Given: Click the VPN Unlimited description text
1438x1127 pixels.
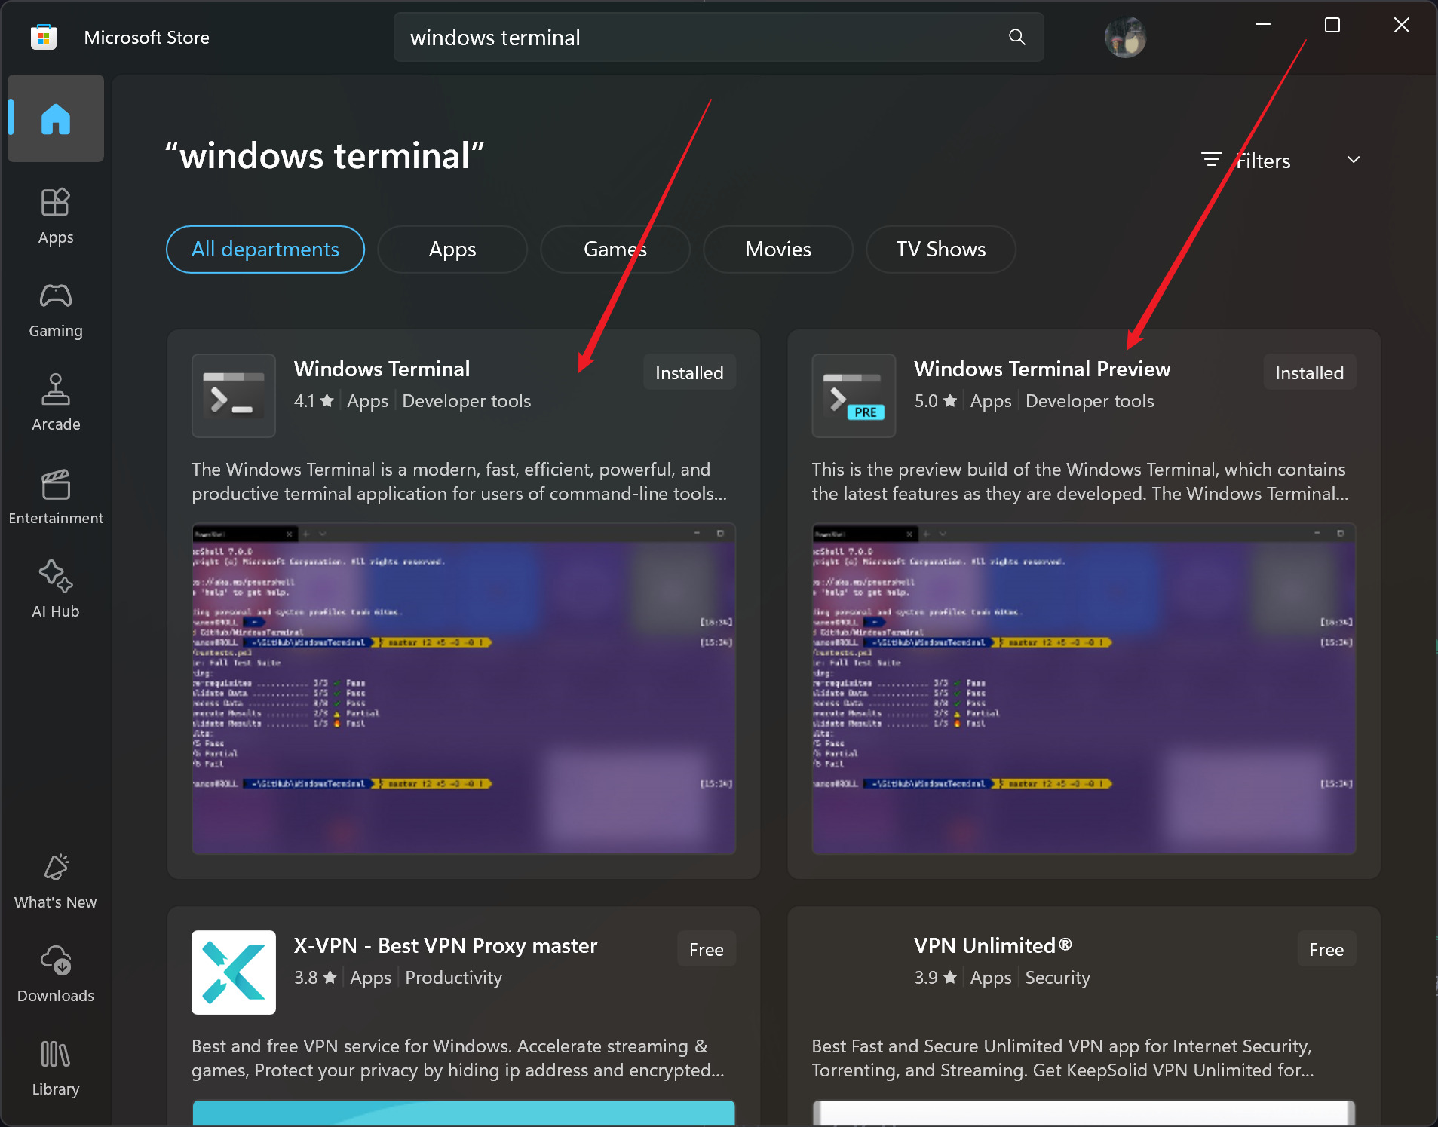Looking at the screenshot, I should click(x=1062, y=1058).
